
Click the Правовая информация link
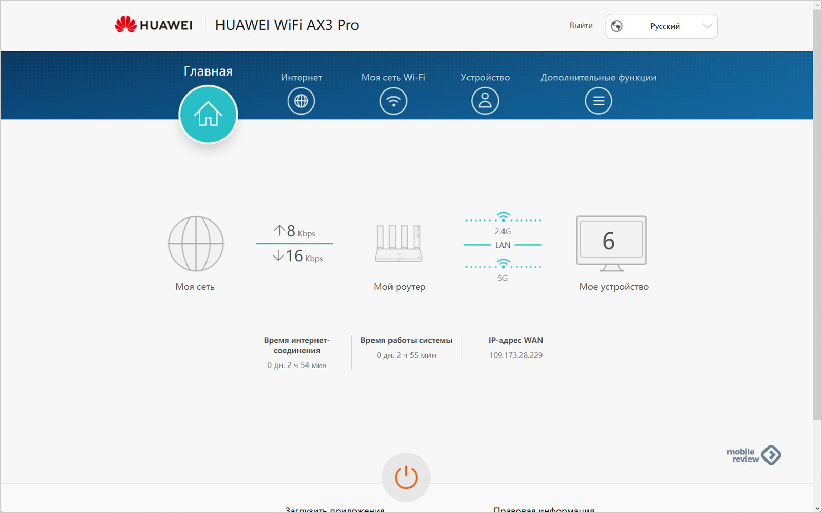tap(544, 509)
